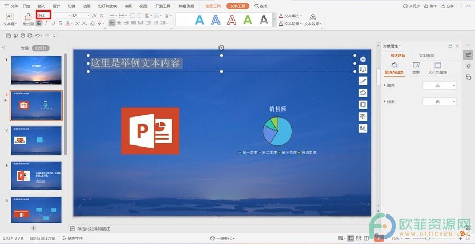Click the font color A button
The image size is (475, 244).
(67, 23)
